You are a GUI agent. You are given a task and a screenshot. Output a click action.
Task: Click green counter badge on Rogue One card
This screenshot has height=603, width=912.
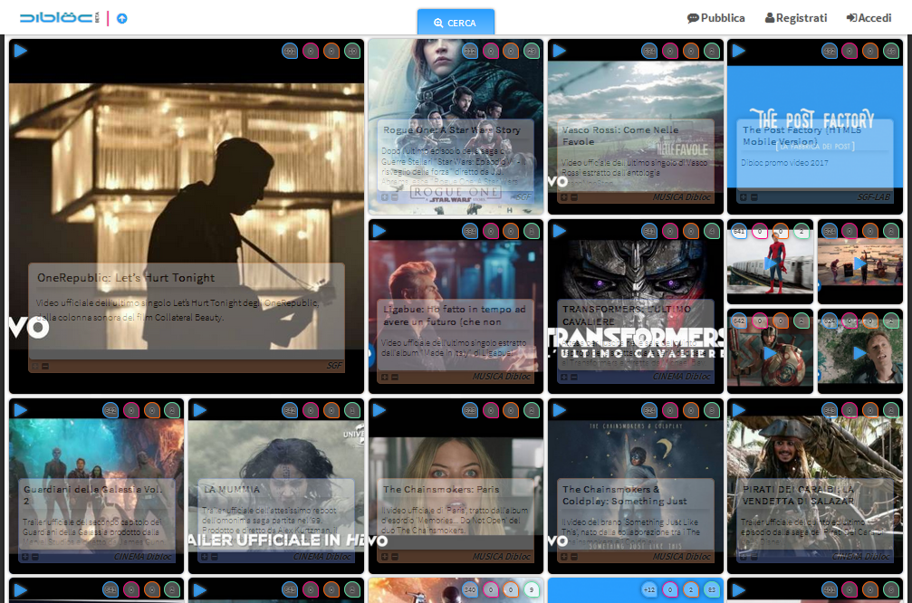pos(531,52)
